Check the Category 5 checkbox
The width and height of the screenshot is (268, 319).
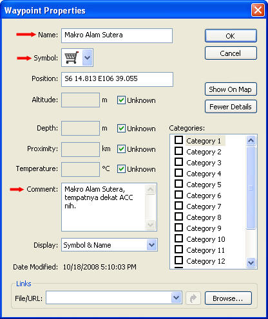point(178,184)
